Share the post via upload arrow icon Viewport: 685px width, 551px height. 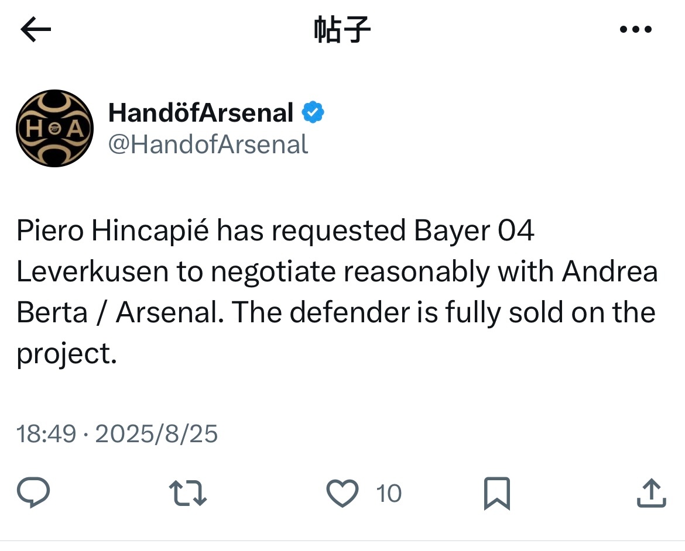(x=651, y=493)
